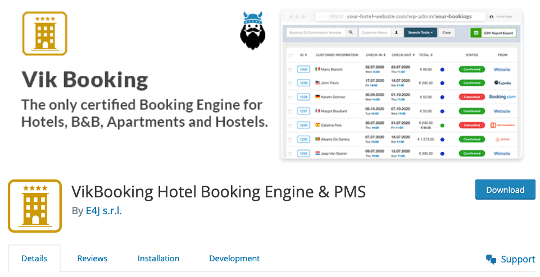Sort by the Check-Out column header
Screen dimensions: 540x277
[403, 55]
